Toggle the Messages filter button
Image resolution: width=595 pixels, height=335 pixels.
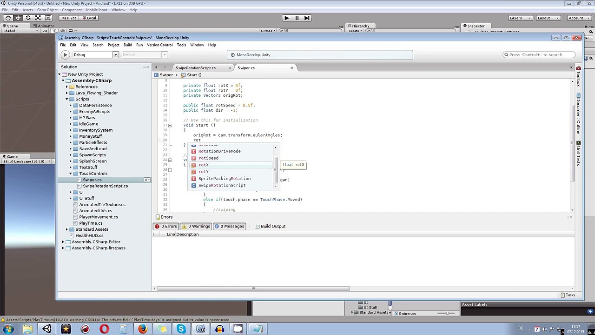coord(230,226)
